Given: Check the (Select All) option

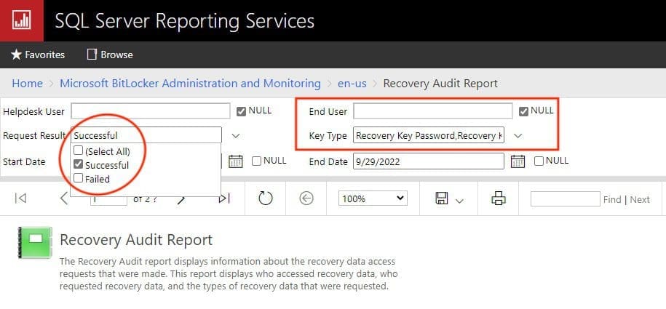Looking at the screenshot, I should click(79, 151).
